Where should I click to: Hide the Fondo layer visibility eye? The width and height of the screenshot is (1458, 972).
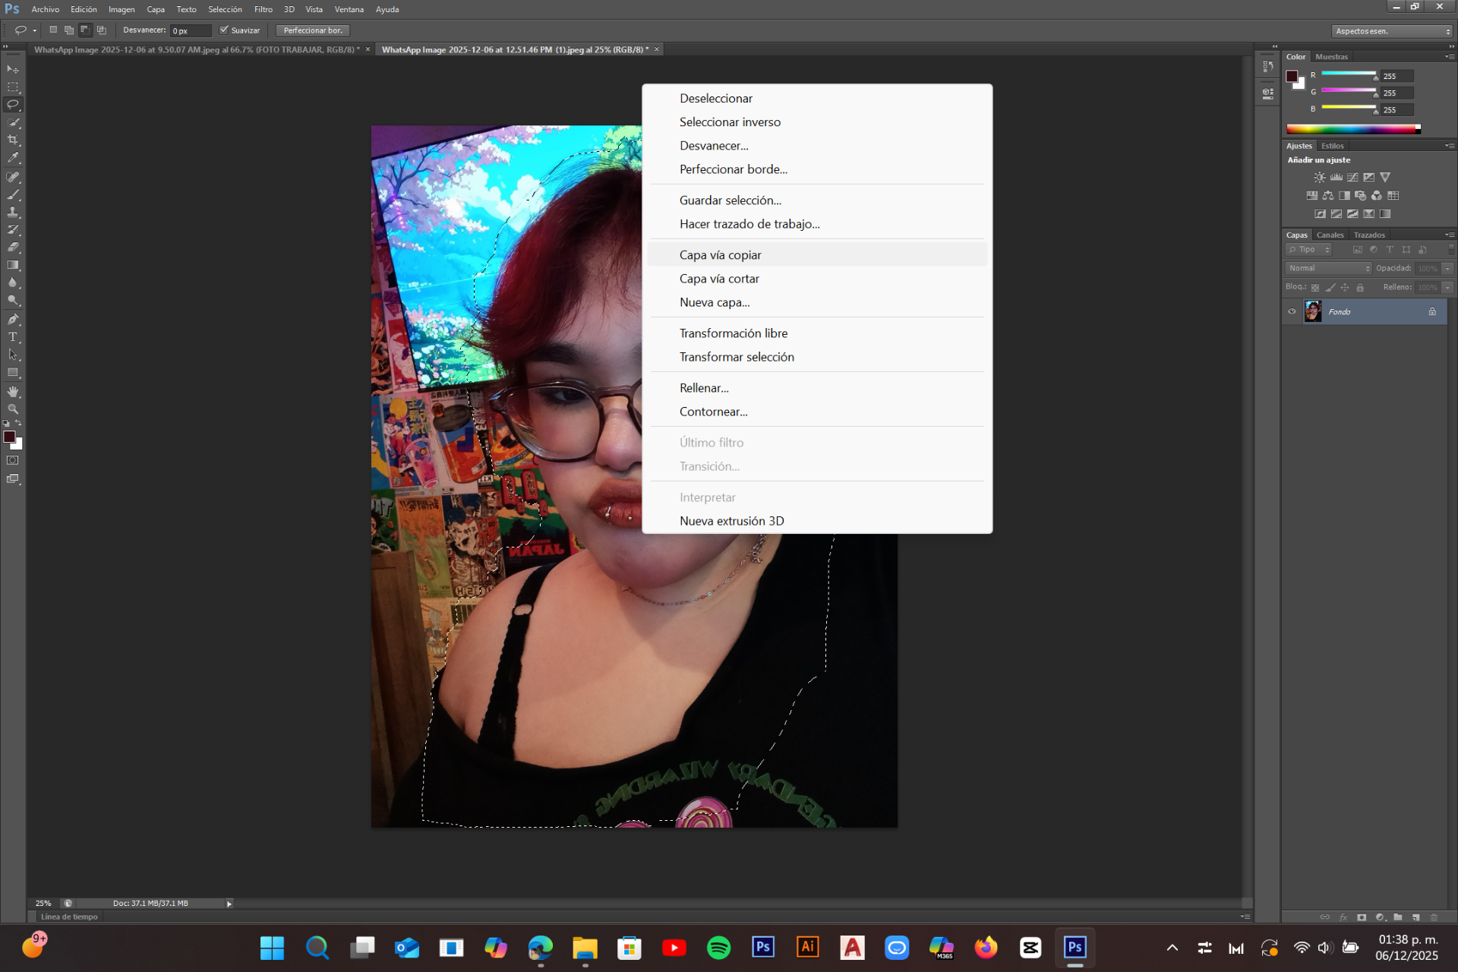tap(1292, 311)
